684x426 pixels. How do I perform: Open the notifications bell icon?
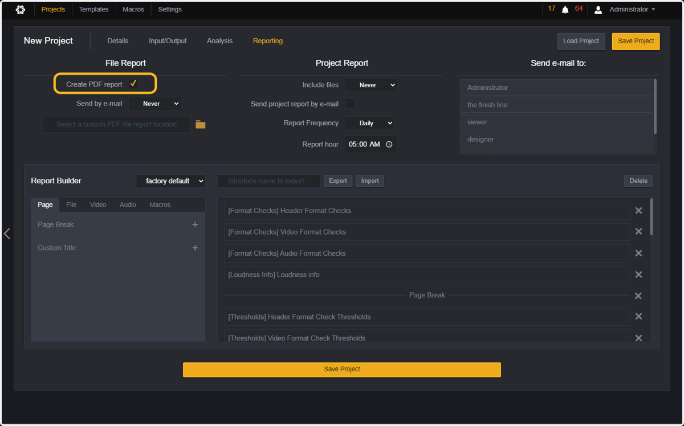[565, 10]
